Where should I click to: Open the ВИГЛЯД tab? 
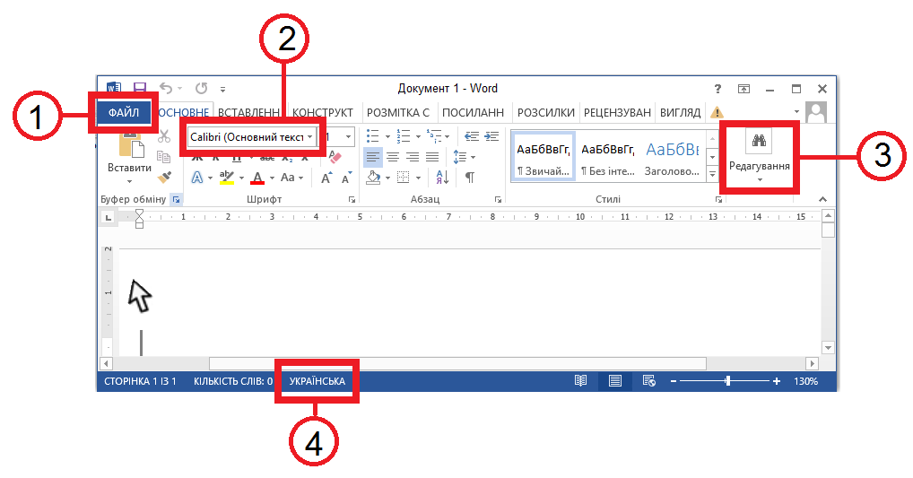click(x=680, y=112)
